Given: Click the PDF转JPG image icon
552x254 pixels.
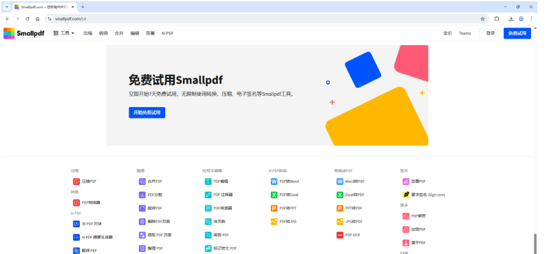Looking at the screenshot, I should (x=274, y=222).
